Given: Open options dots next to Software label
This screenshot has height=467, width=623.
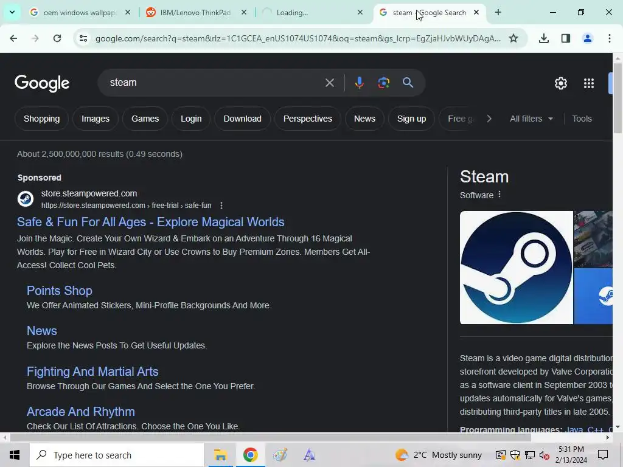Looking at the screenshot, I should 499,195.
